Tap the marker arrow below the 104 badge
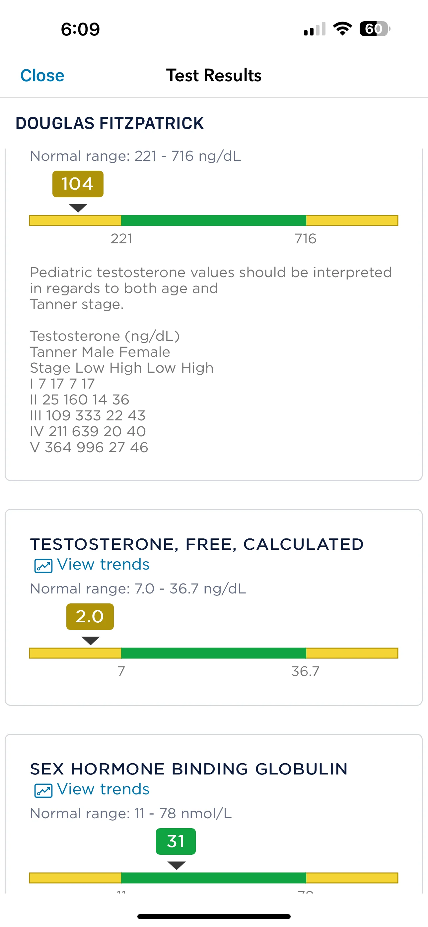 (x=78, y=208)
